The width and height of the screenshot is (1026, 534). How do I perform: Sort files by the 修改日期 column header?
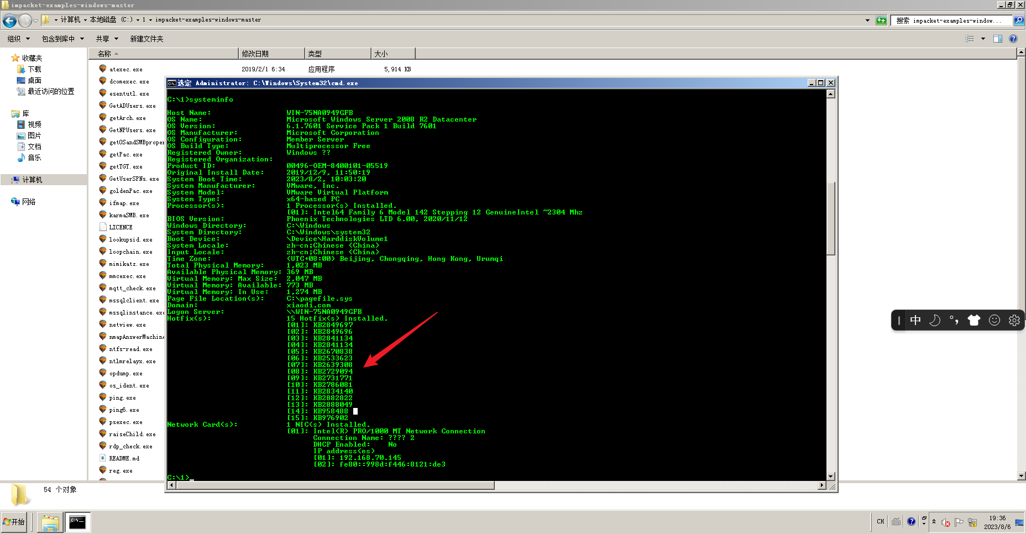[x=271, y=54]
